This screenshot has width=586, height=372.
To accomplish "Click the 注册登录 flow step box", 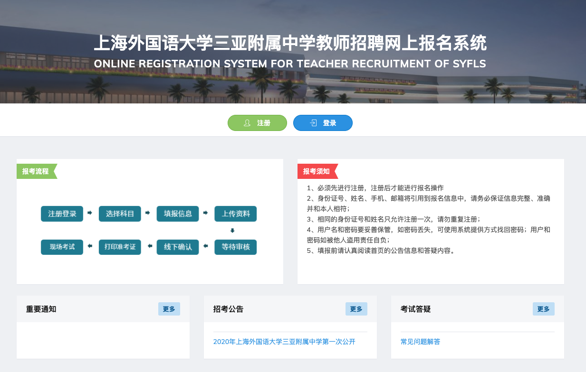I will (x=62, y=214).
